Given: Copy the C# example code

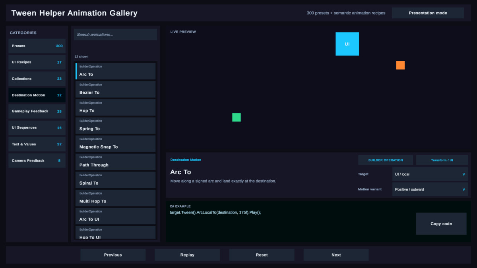Looking at the screenshot, I should (x=441, y=224).
